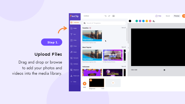Click the paint bucket fill icon

pos(153,21)
